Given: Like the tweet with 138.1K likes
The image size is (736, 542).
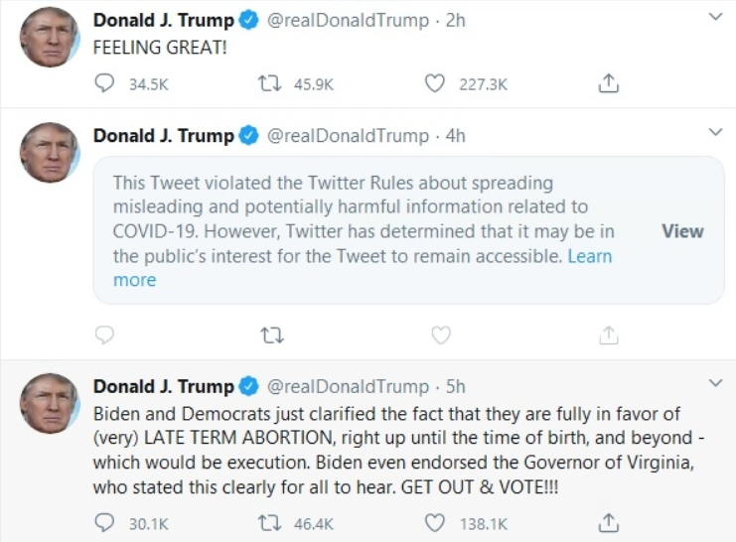Looking at the screenshot, I should [435, 523].
